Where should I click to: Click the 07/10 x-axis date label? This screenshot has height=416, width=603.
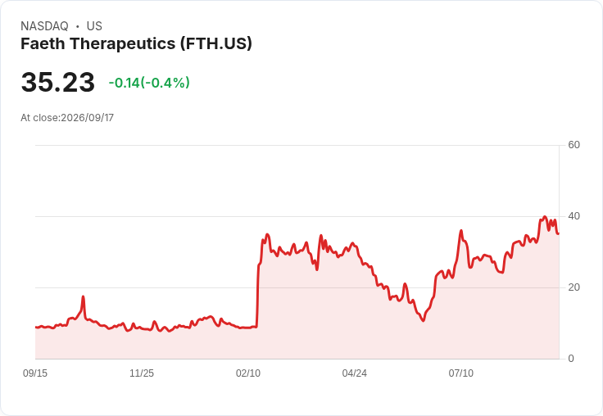coord(461,373)
